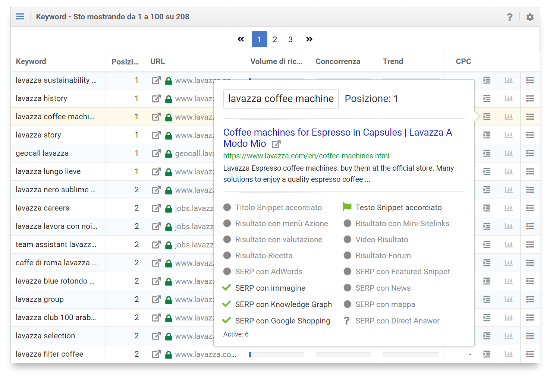
Task: Select the lavazza club 100 arab... keyword
Action: coord(56,317)
